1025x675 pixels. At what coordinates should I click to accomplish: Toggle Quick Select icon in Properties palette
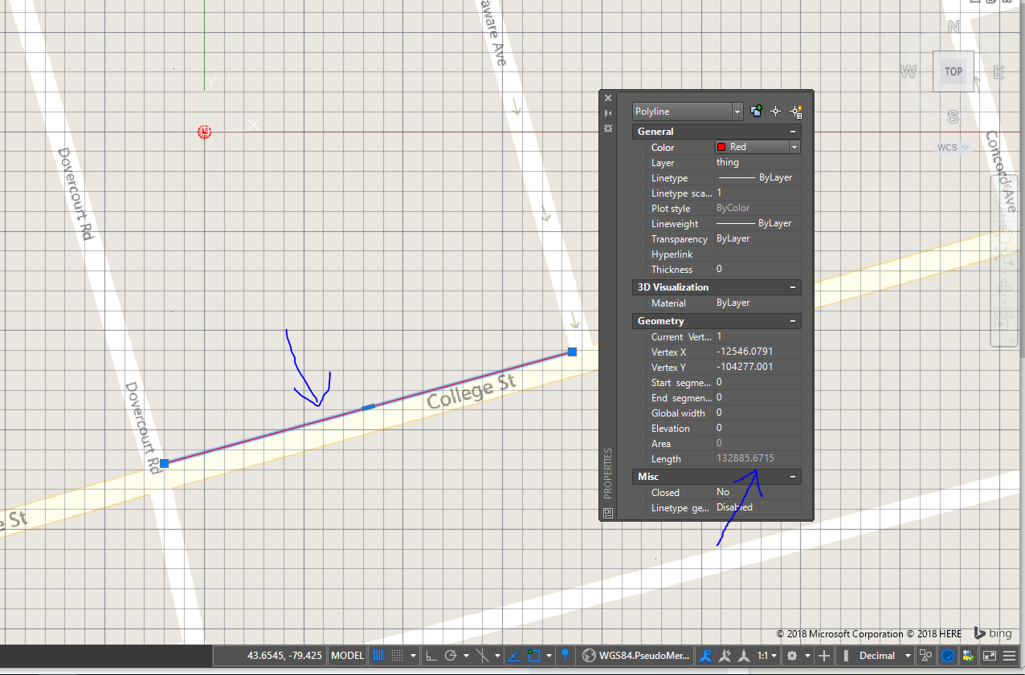[x=796, y=111]
